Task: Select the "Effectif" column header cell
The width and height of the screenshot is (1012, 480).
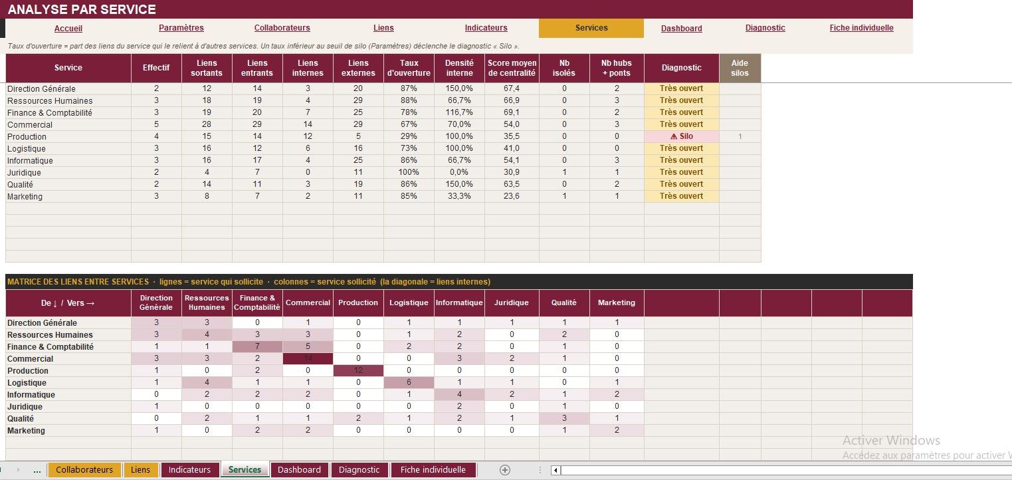Action: pyautogui.click(x=156, y=68)
